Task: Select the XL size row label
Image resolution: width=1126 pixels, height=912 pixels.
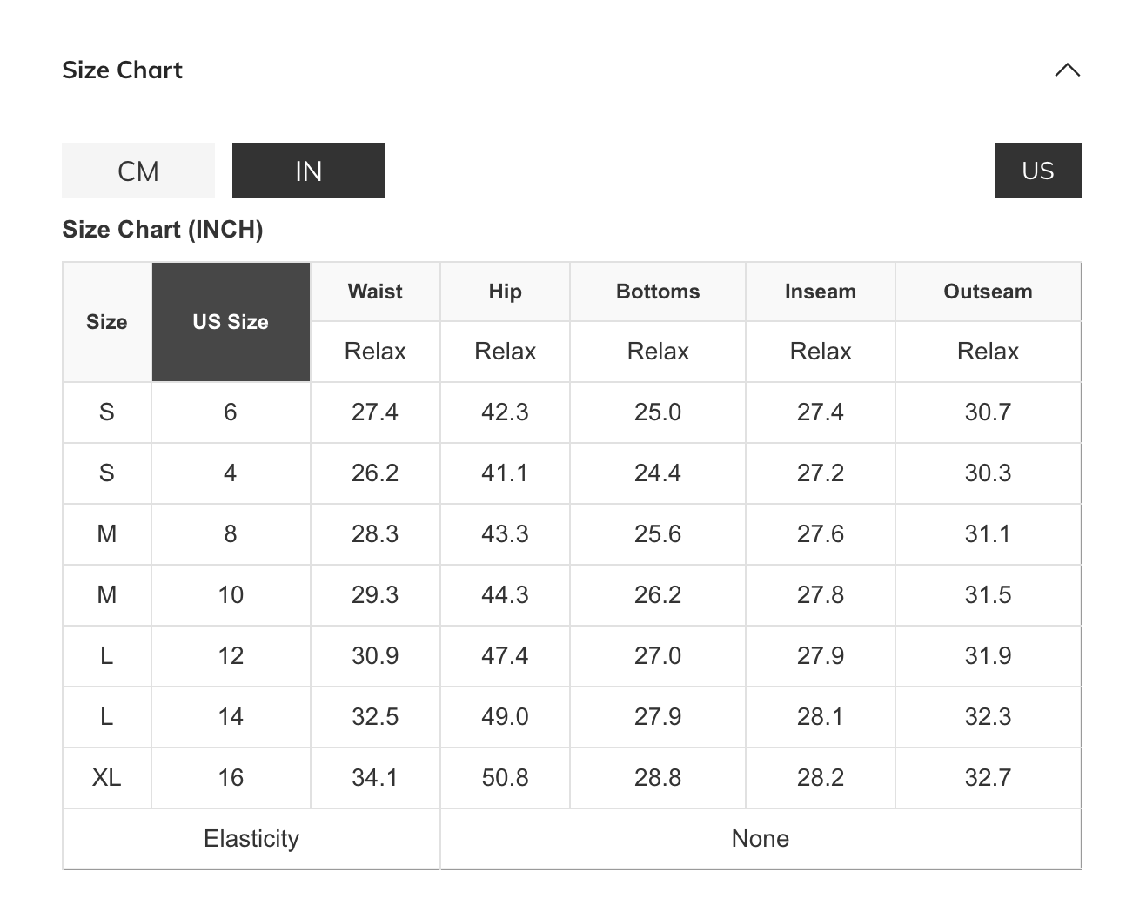Action: (107, 777)
